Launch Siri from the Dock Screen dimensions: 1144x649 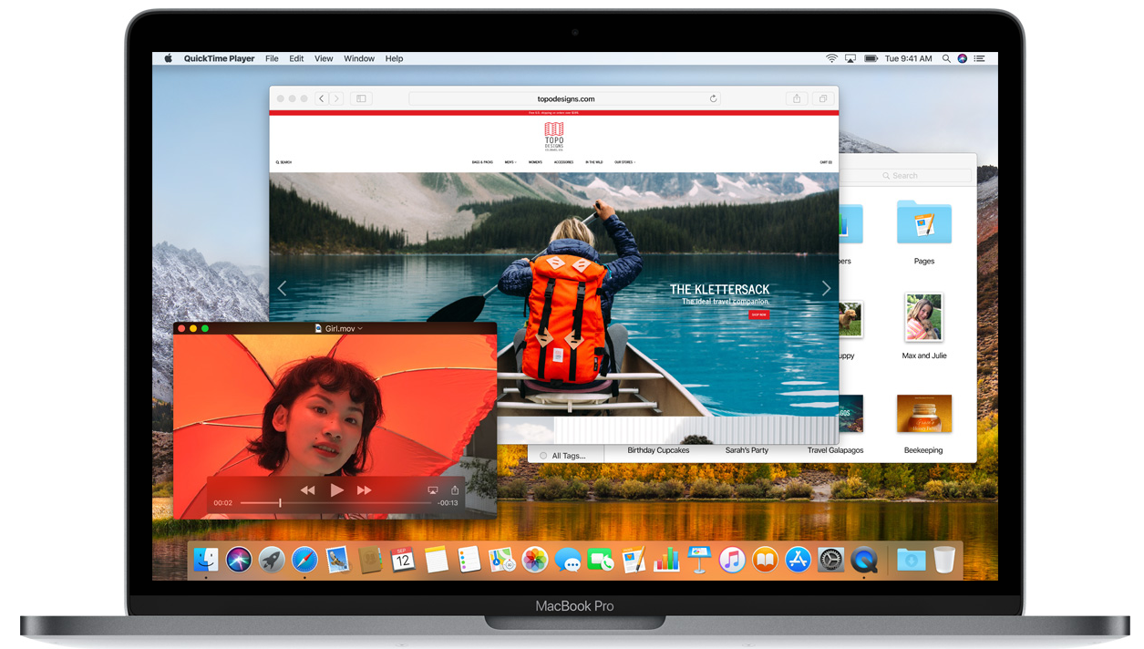coord(239,560)
